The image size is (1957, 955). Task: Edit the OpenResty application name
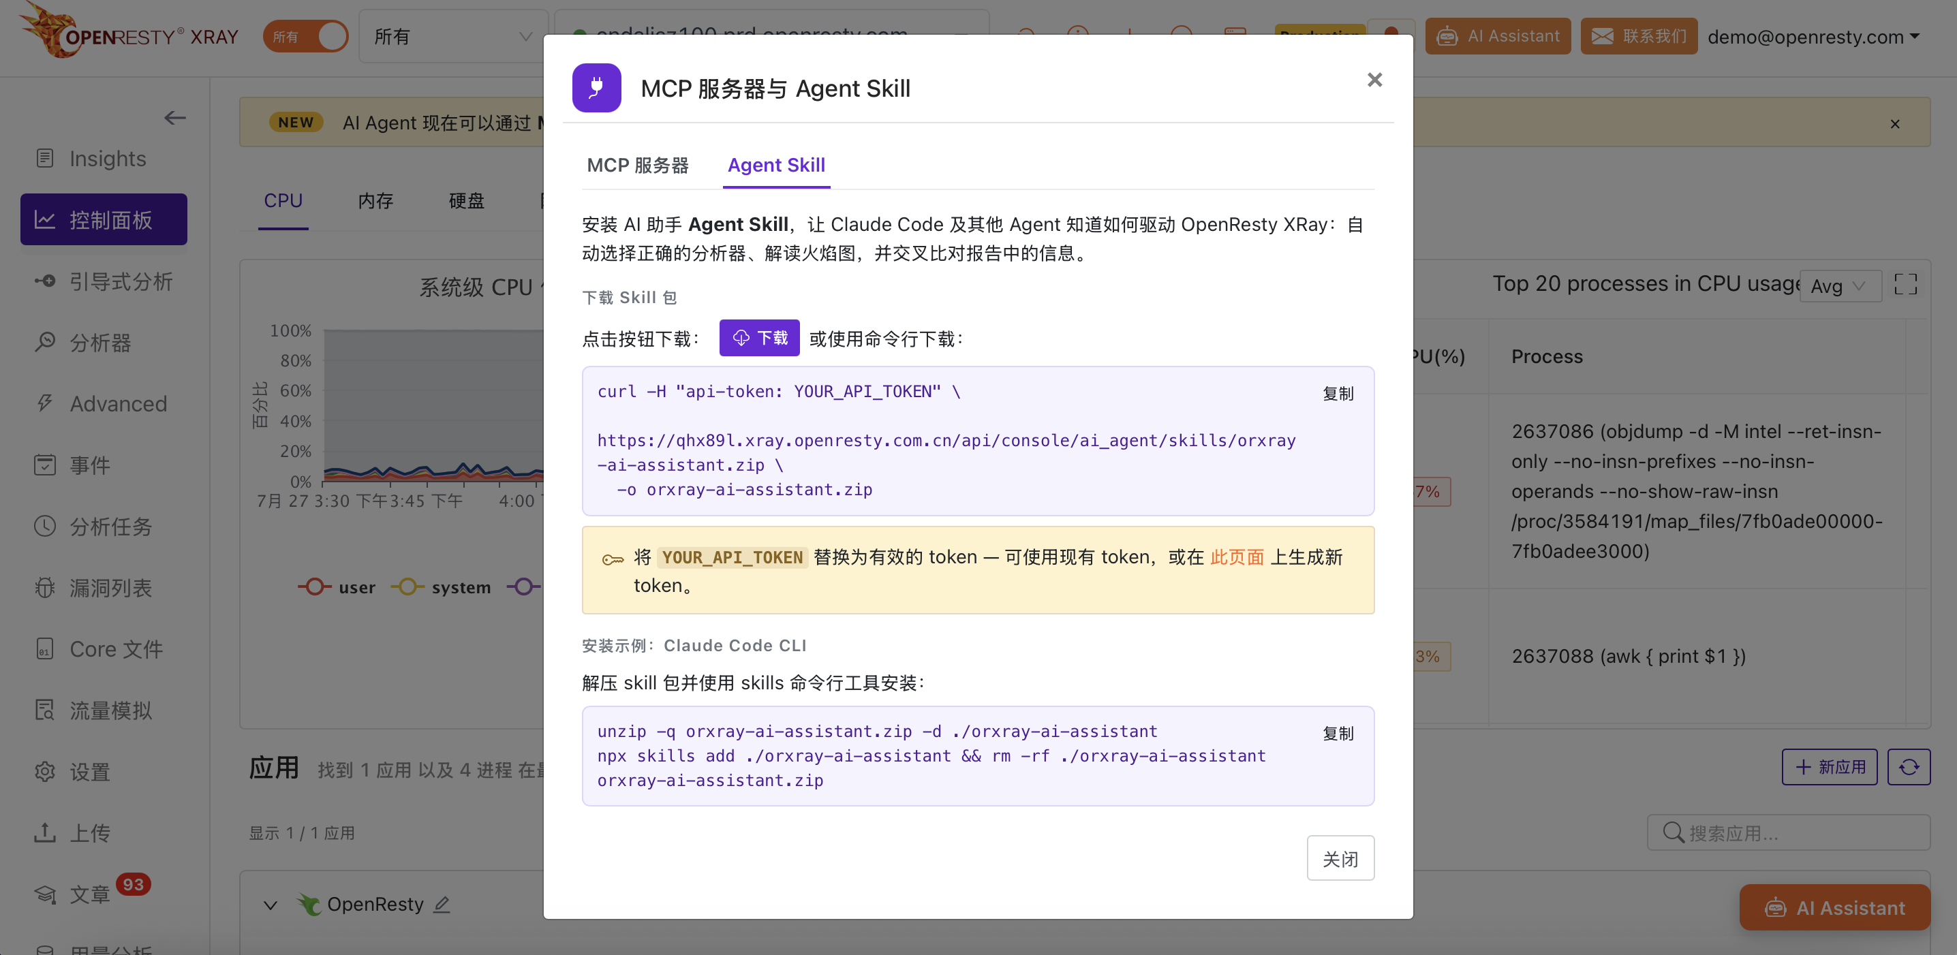(x=442, y=904)
